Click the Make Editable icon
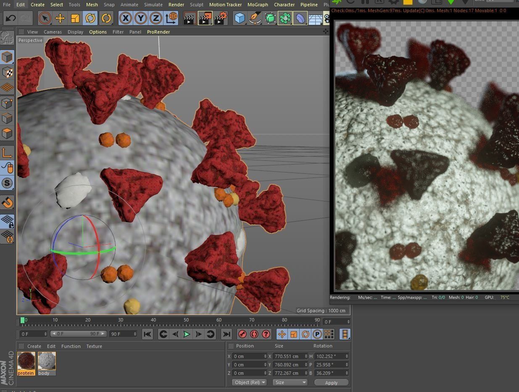This screenshot has width=519, height=392. [7, 39]
